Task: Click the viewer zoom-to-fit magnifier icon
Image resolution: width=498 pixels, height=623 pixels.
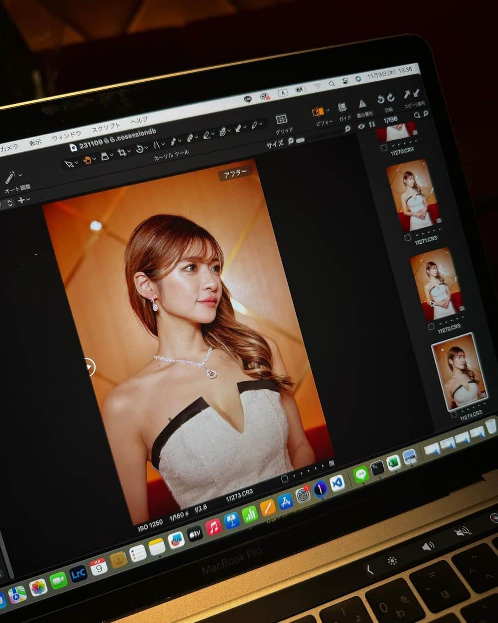Action: (x=348, y=129)
